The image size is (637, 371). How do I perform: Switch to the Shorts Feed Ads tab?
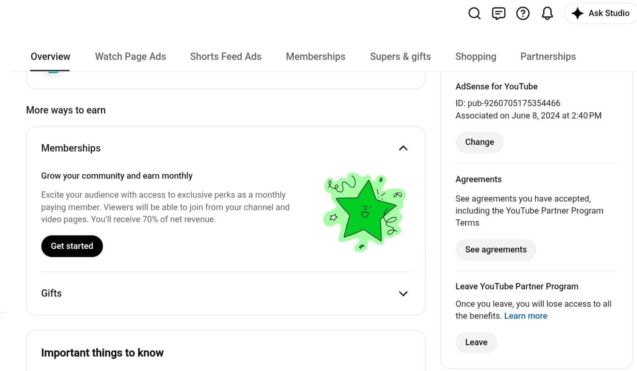tap(225, 57)
